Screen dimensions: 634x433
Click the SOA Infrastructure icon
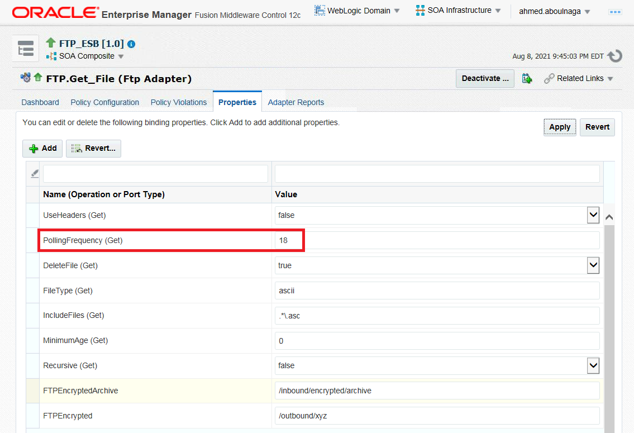point(420,11)
